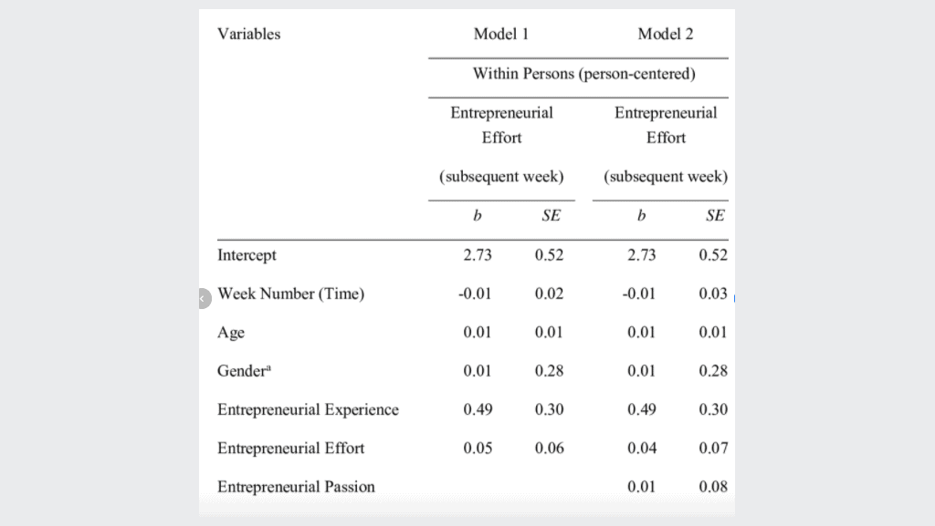
Task: Select the 0.05 coefficient value
Action: click(x=478, y=448)
